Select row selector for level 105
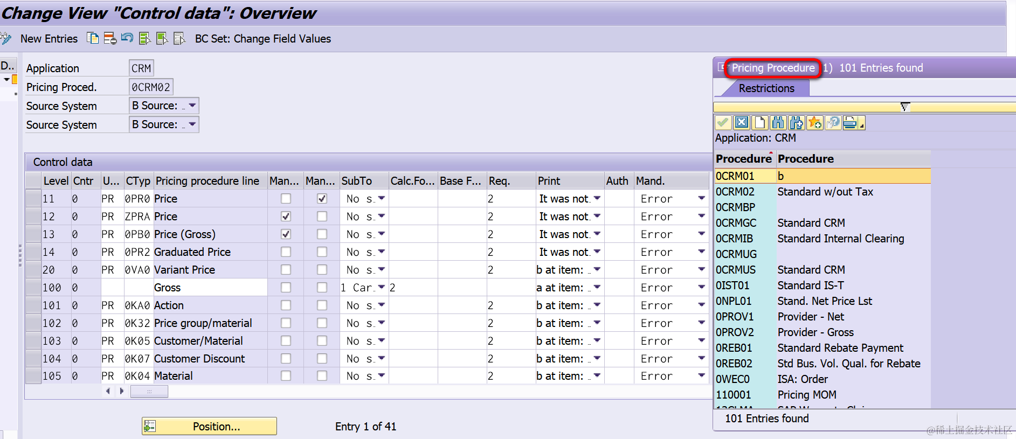This screenshot has height=439, width=1016. pyautogui.click(x=34, y=376)
